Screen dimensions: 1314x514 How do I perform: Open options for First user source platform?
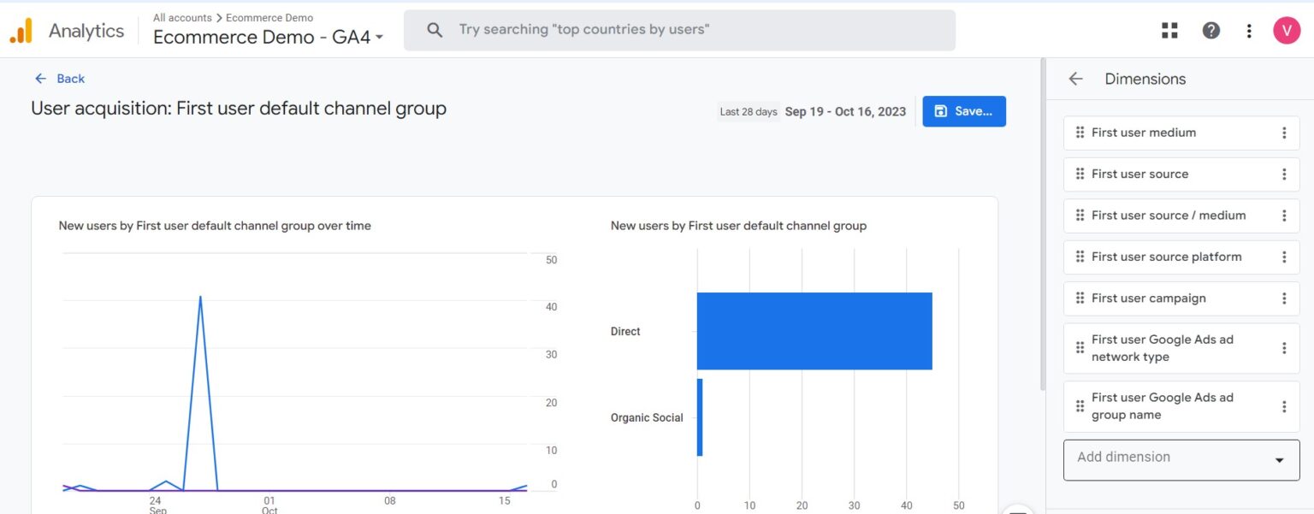(x=1283, y=257)
